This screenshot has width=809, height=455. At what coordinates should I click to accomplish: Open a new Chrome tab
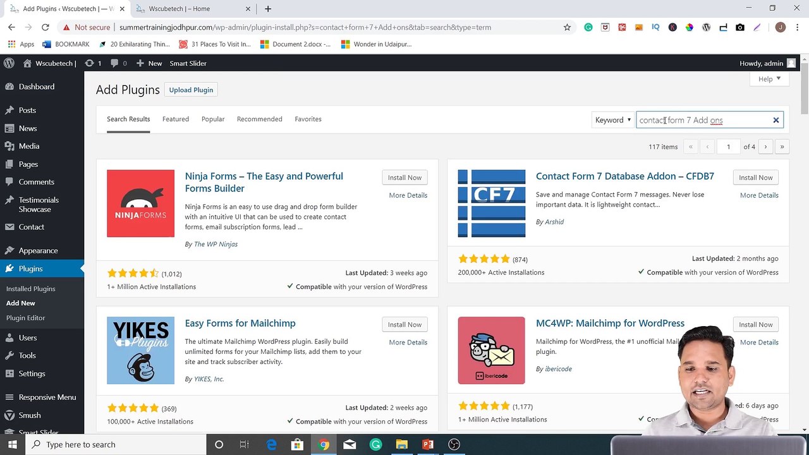[x=268, y=9]
